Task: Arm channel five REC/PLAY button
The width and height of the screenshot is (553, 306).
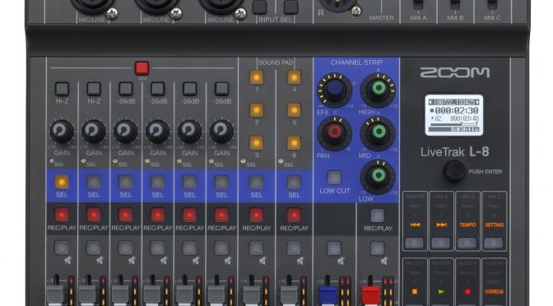Action: (x=190, y=215)
